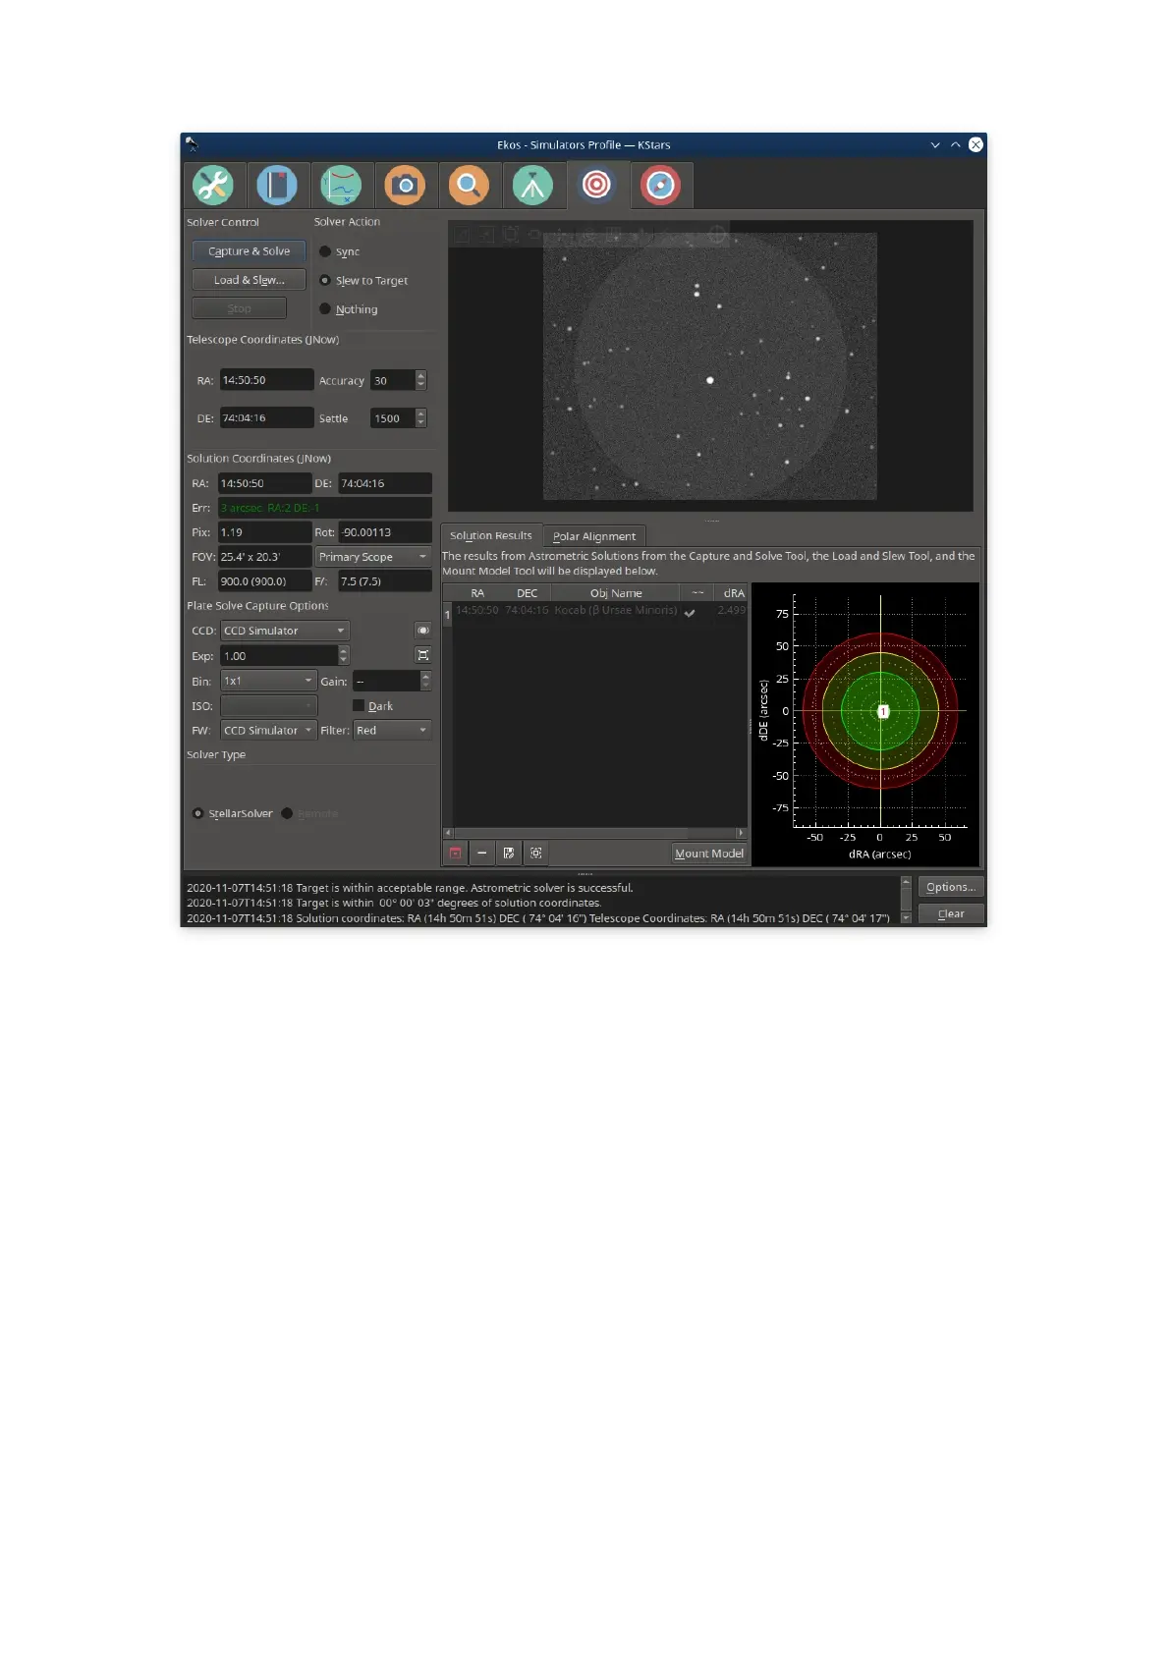The image size is (1170, 1654).
Task: Open the Bin 1x1 dropdown
Action: click(x=268, y=681)
